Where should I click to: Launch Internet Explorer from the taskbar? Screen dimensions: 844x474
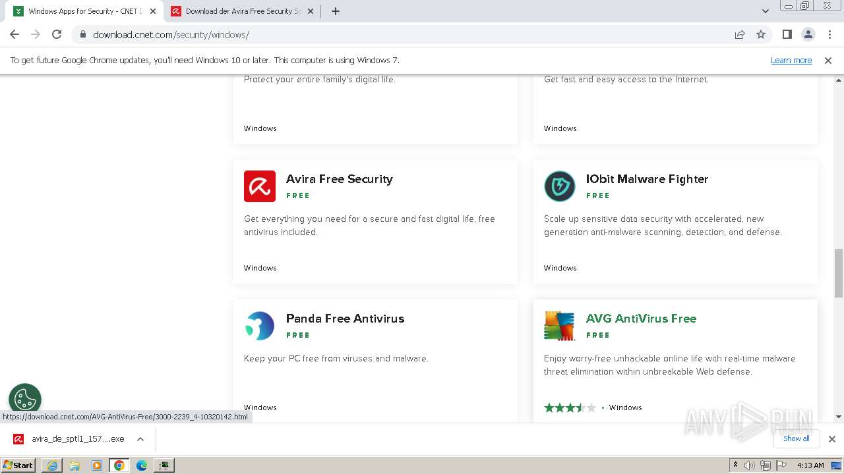point(52,465)
